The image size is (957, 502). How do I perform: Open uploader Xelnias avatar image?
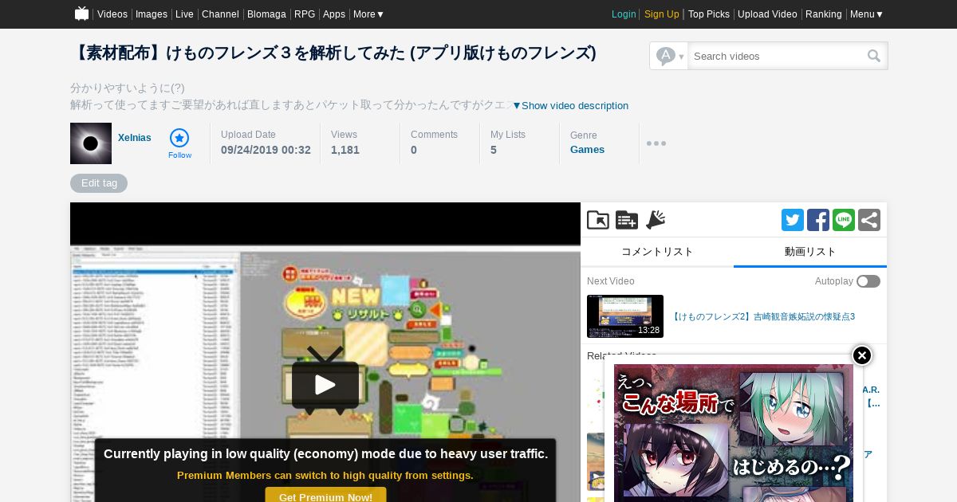pos(91,143)
